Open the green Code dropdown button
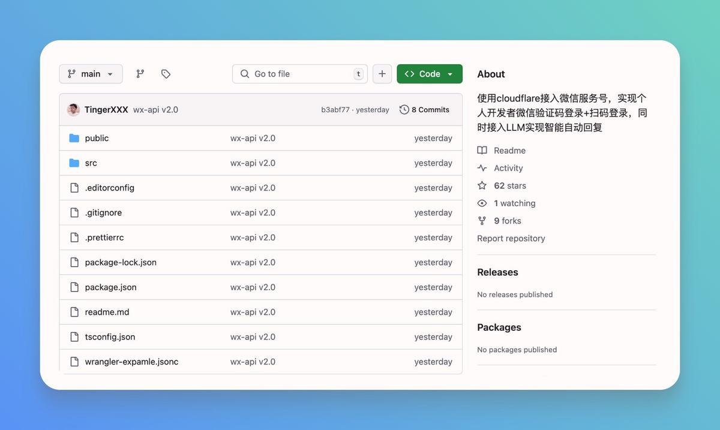720x430 pixels. [430, 74]
